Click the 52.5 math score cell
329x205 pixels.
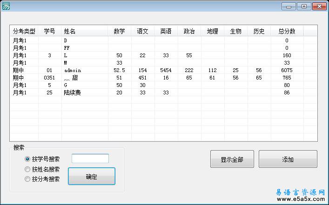tap(119, 70)
